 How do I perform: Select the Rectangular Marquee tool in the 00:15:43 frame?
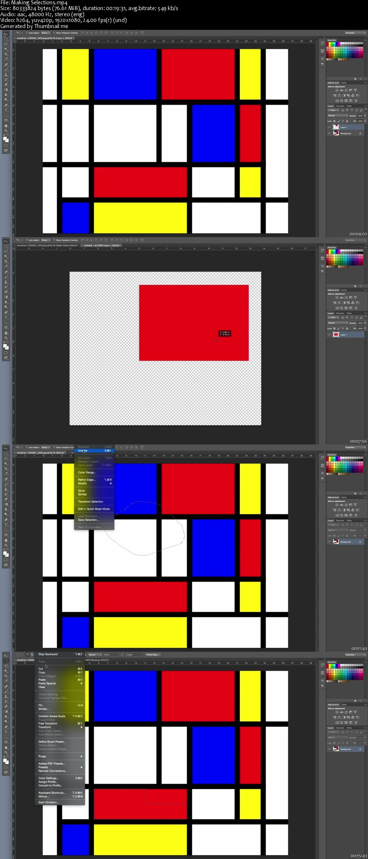[6, 661]
